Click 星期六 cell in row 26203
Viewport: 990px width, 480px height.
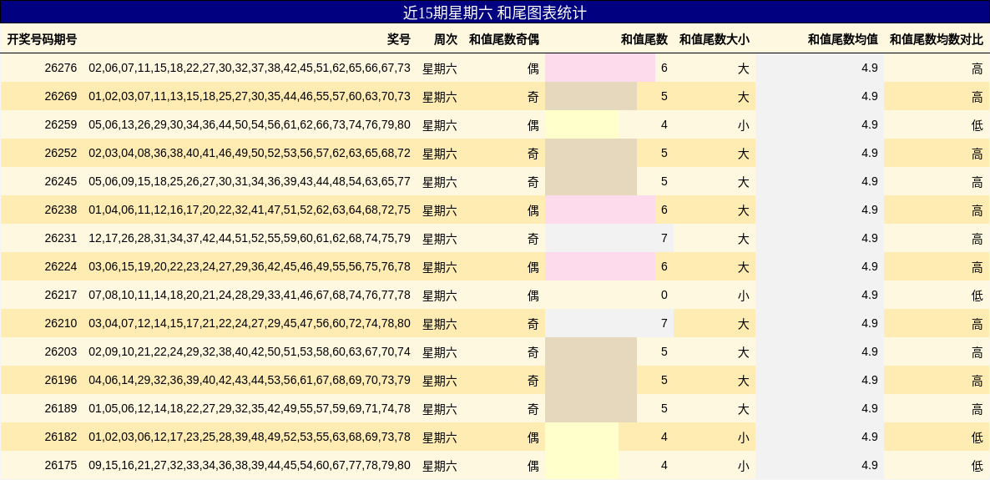439,352
